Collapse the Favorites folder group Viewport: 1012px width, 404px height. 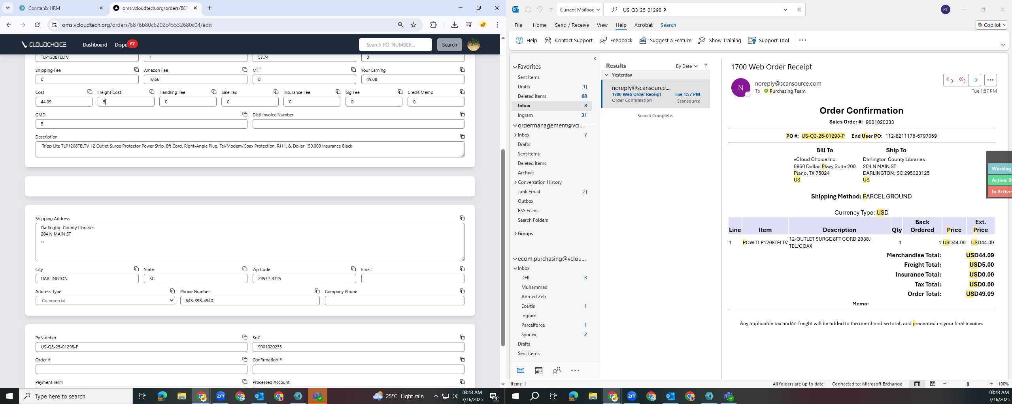(x=515, y=67)
